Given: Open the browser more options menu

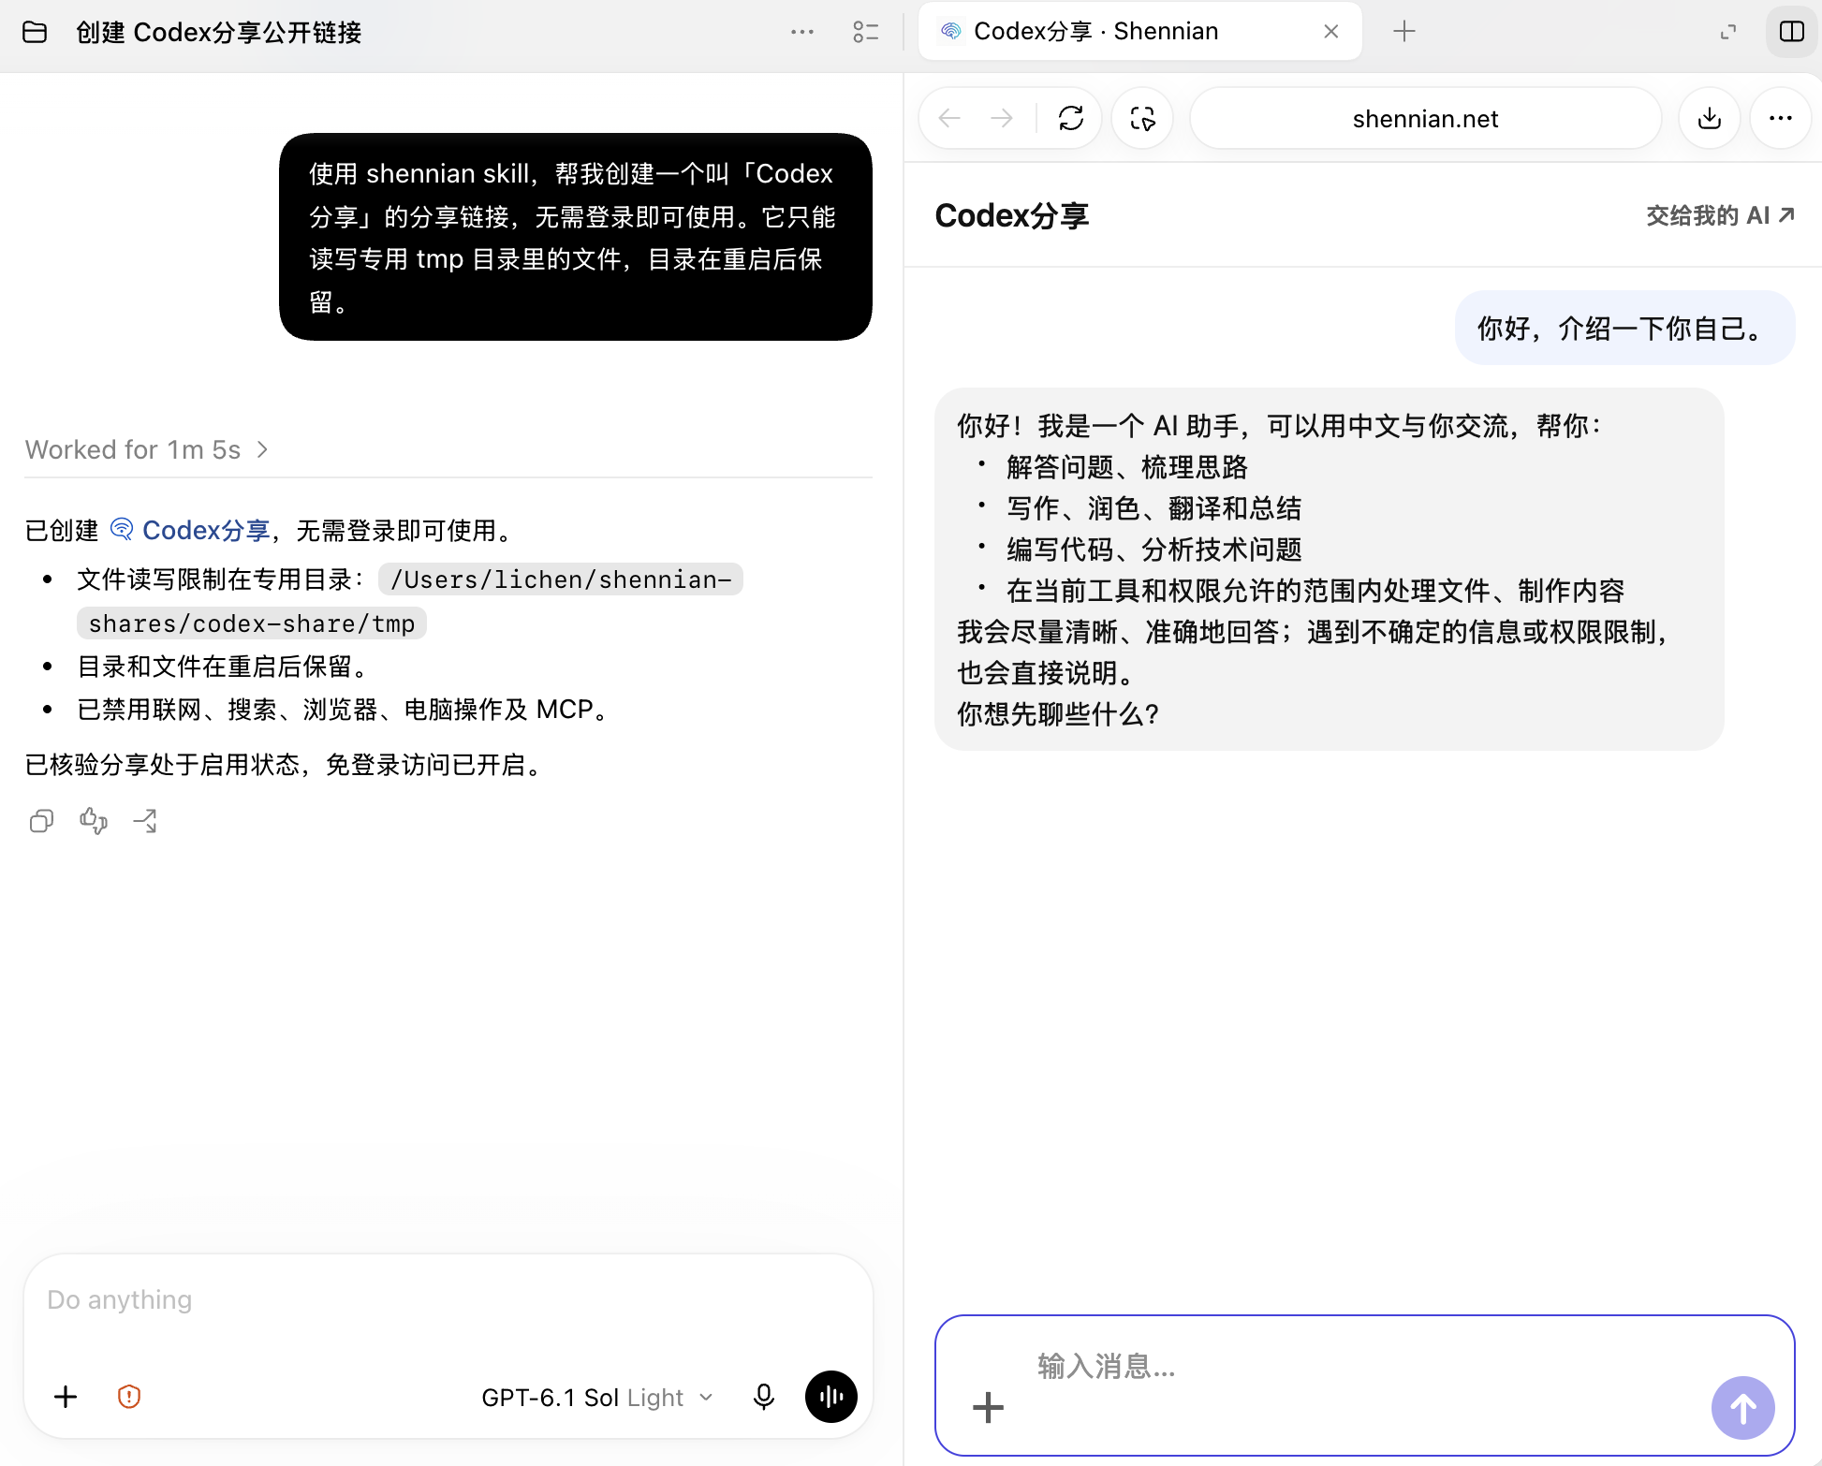Looking at the screenshot, I should (1781, 118).
